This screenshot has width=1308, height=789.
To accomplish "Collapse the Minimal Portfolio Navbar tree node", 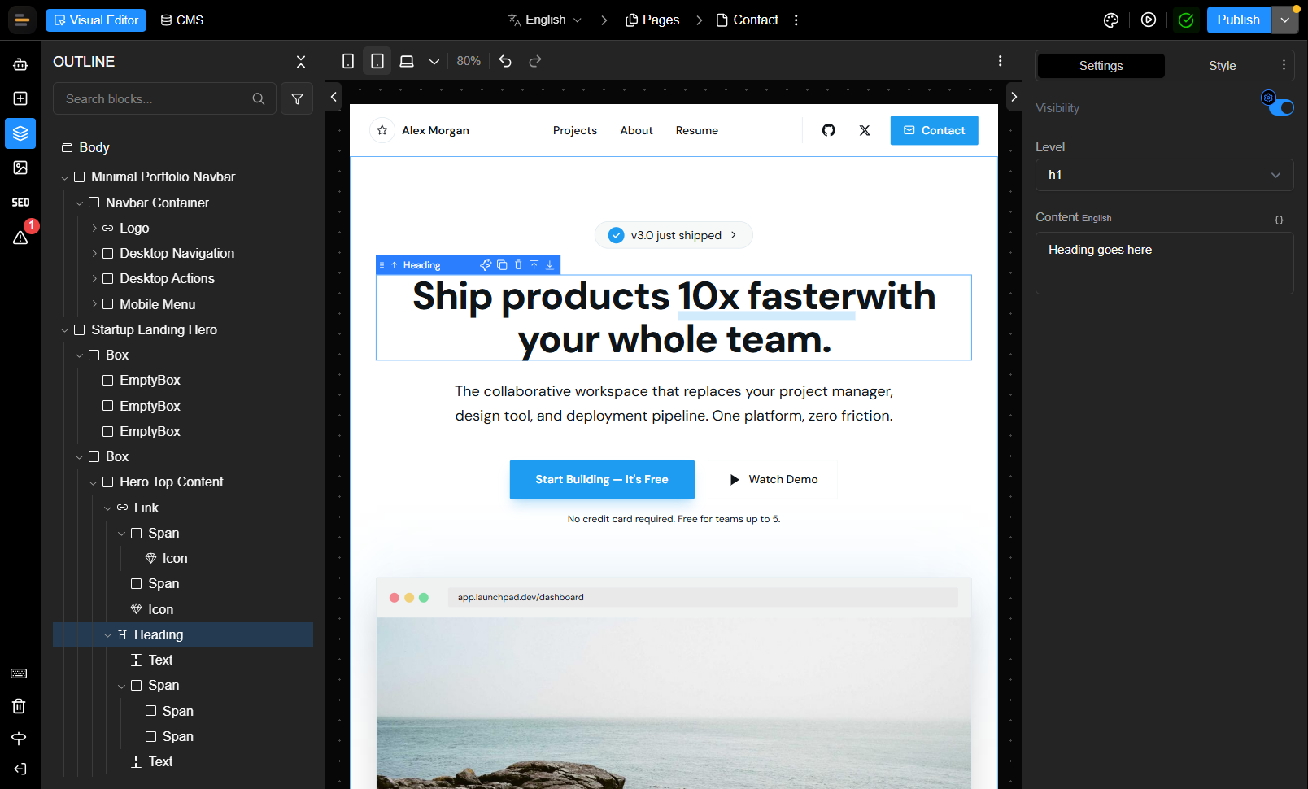I will (x=65, y=177).
